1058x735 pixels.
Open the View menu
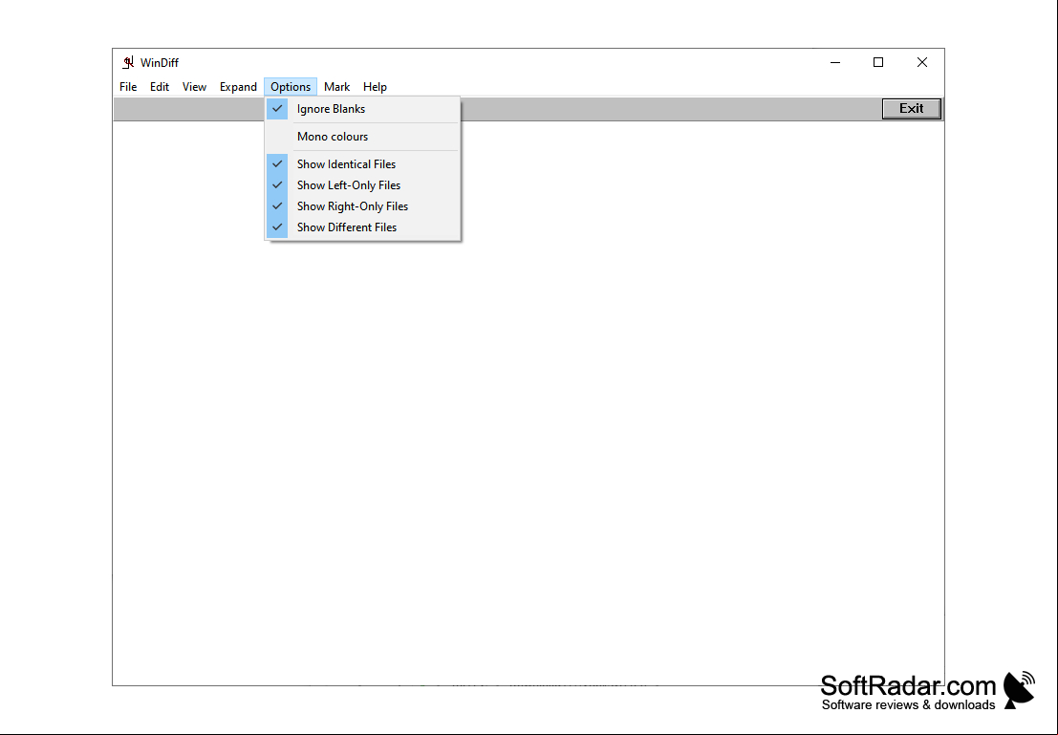coord(194,86)
